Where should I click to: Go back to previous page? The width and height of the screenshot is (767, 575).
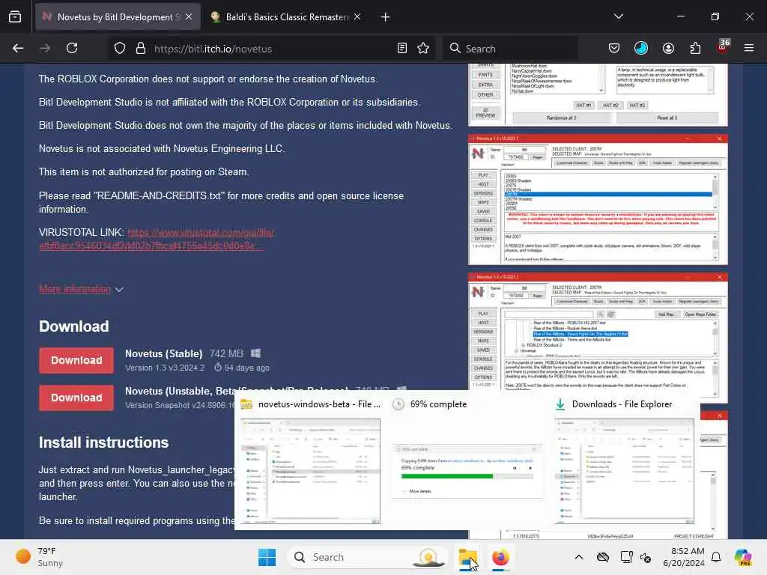[x=18, y=49]
